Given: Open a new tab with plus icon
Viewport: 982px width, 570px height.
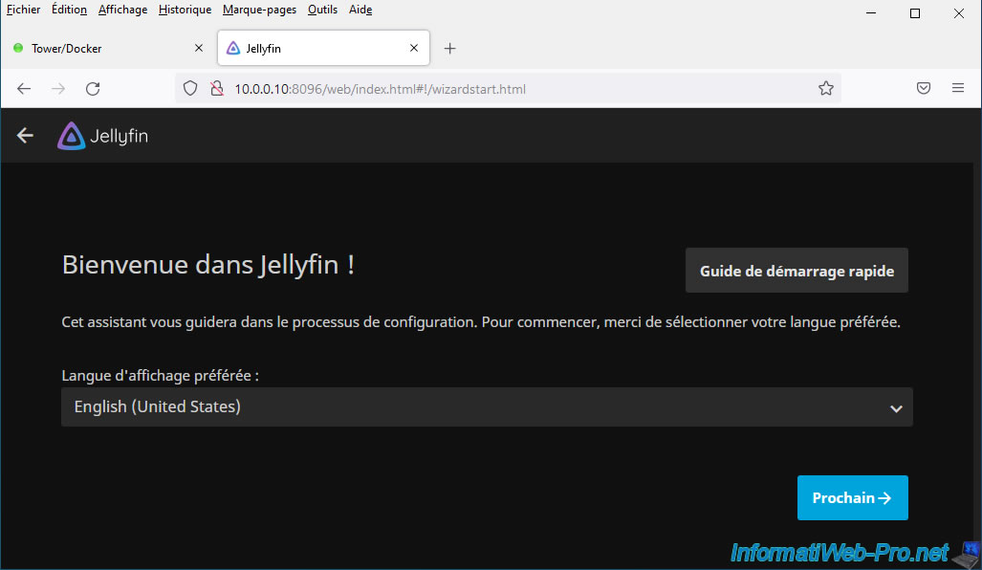Looking at the screenshot, I should coord(450,49).
